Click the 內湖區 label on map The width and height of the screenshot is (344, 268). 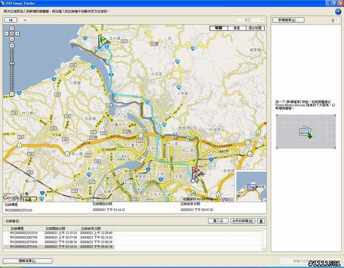[215, 130]
